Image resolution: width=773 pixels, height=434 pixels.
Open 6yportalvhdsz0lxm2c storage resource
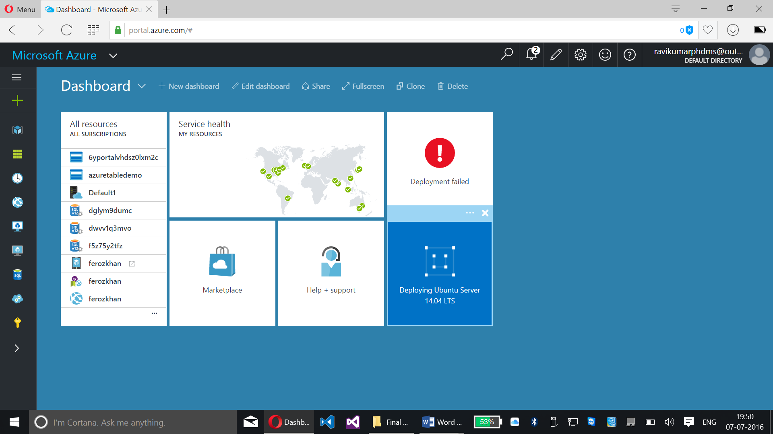pos(114,157)
